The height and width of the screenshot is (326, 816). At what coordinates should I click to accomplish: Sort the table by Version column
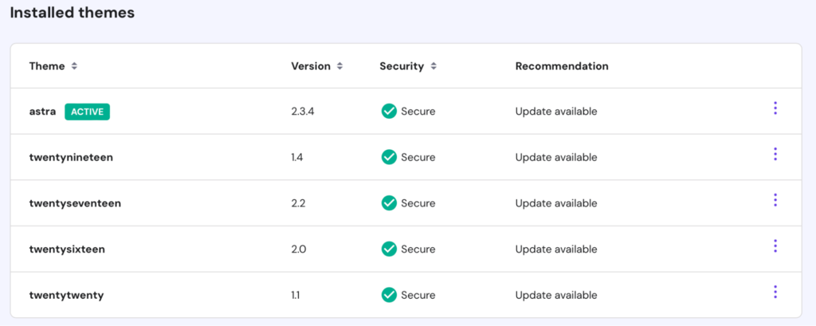[x=339, y=66]
